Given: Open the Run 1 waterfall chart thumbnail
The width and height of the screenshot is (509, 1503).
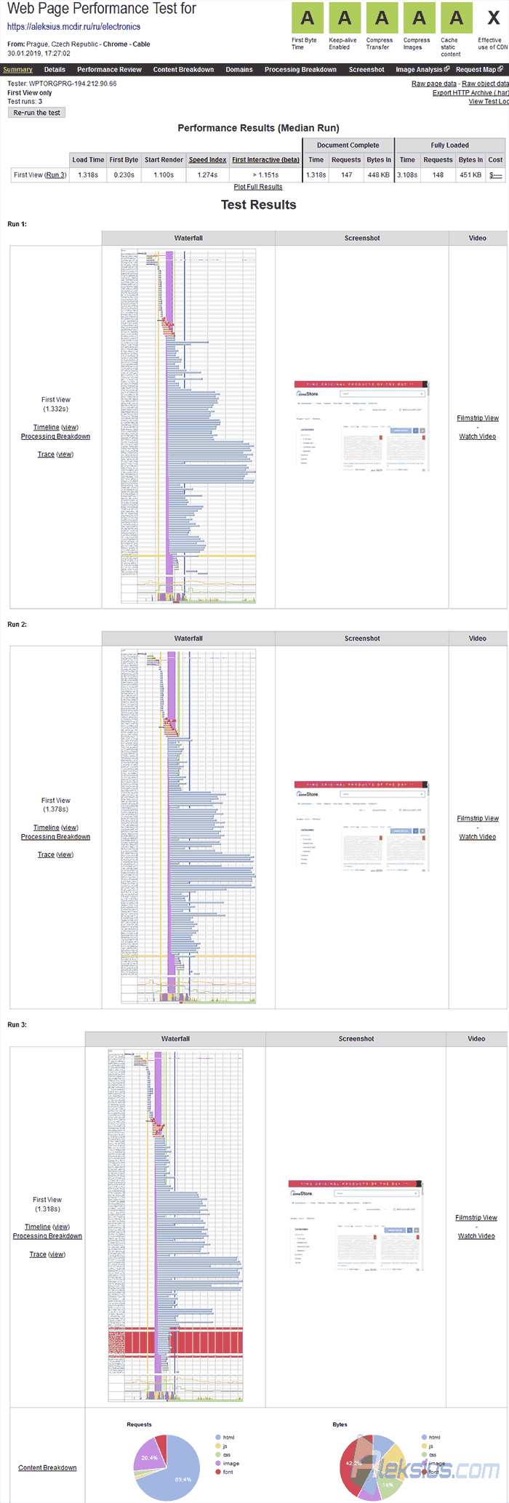Looking at the screenshot, I should click(188, 426).
